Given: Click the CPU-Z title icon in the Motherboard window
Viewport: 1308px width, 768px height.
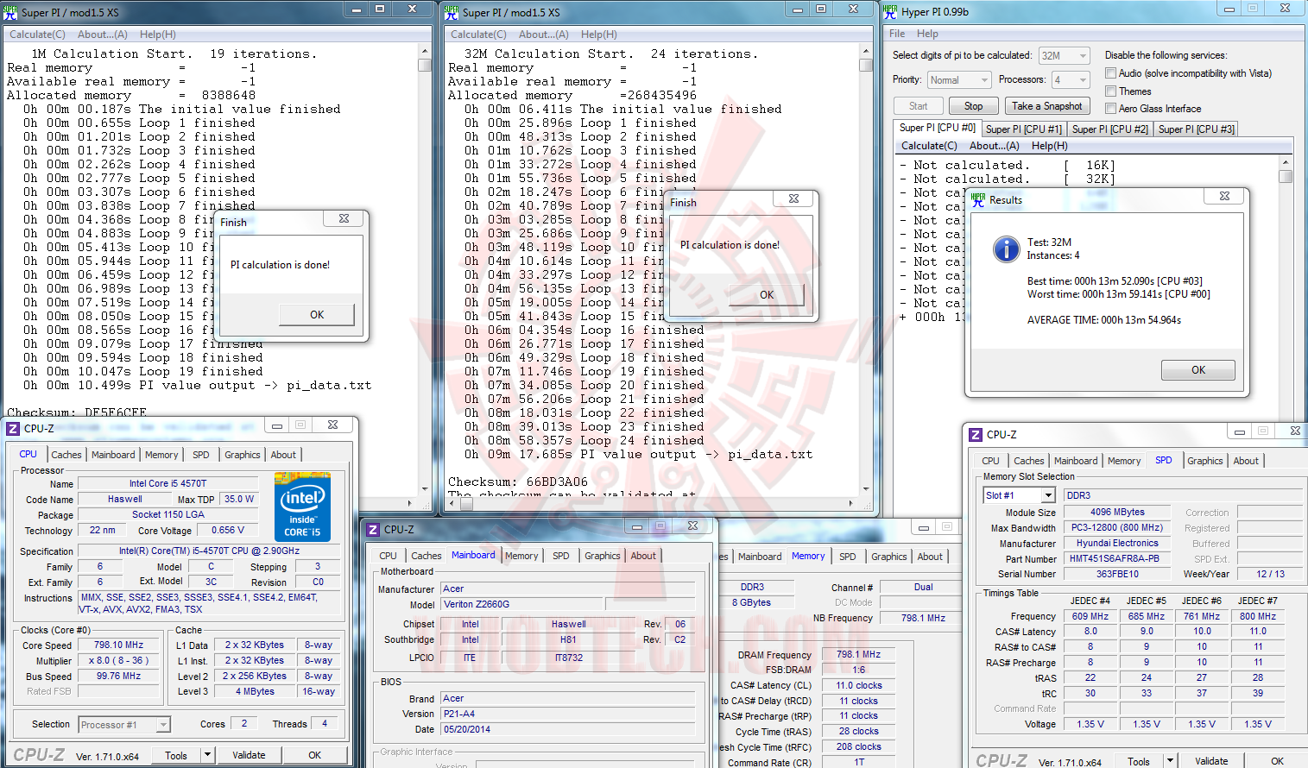Looking at the screenshot, I should click(x=373, y=530).
